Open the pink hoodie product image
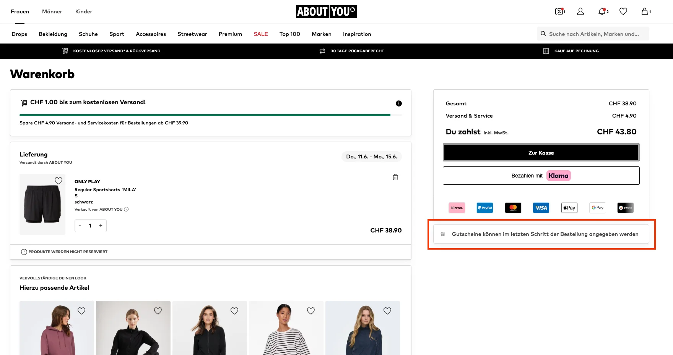 (x=57, y=328)
